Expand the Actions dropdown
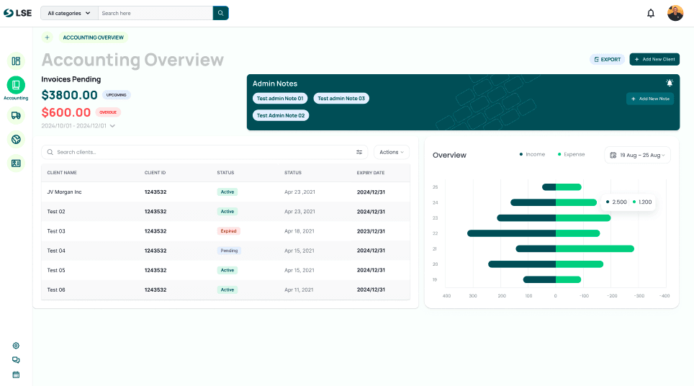Screen dimensions: 694x386 (x=392, y=152)
